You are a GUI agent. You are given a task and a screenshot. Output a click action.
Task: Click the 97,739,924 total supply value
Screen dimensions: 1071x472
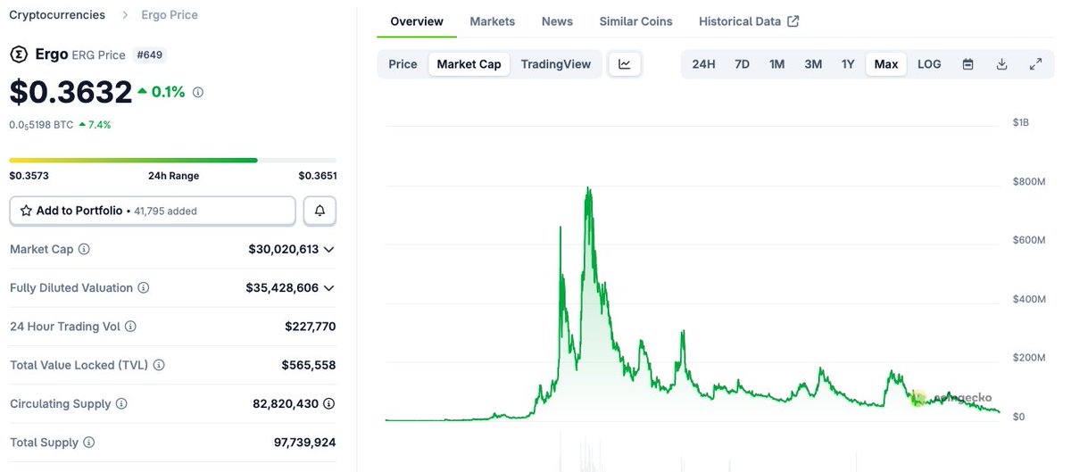click(305, 443)
